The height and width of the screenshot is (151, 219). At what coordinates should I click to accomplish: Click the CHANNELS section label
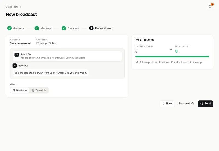tap(42, 39)
